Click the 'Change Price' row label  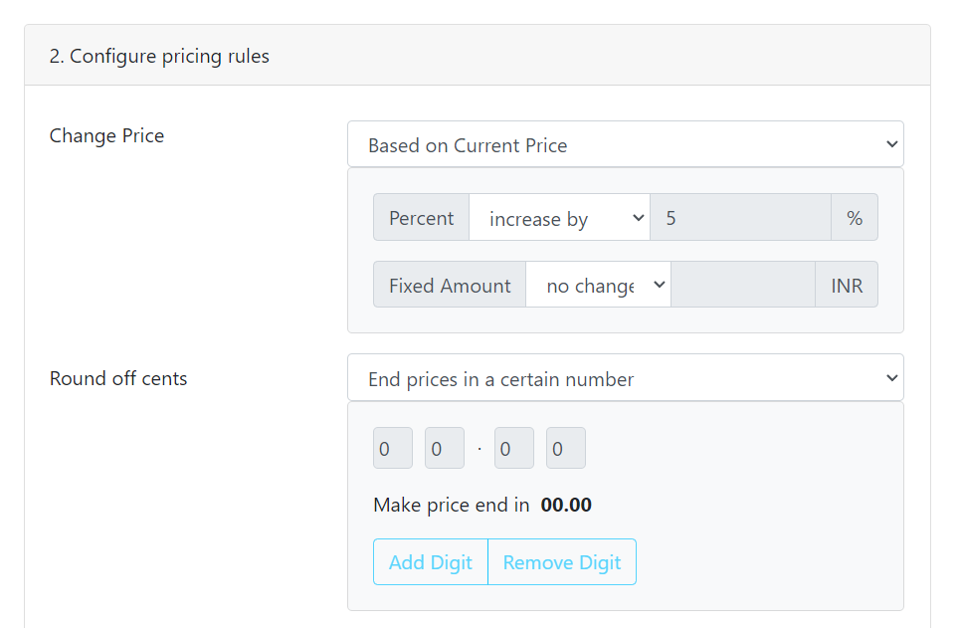(107, 136)
